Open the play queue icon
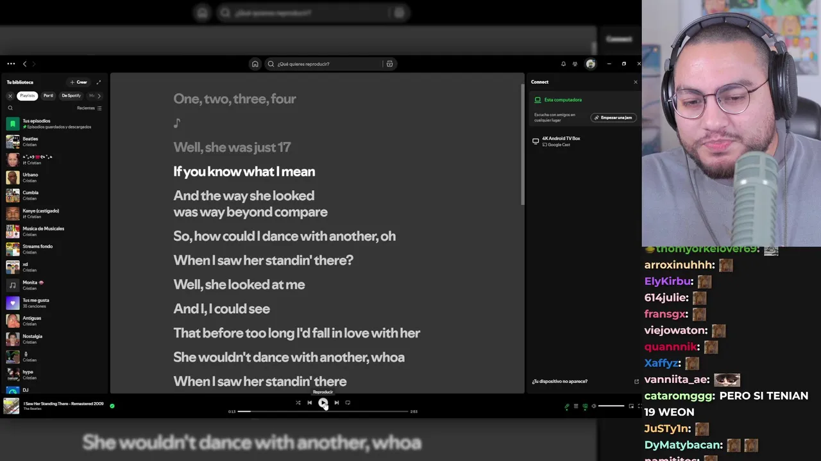821x461 pixels. point(576,406)
